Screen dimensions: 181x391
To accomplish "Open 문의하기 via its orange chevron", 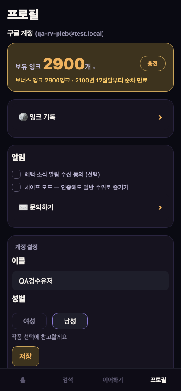I will point(160,208).
